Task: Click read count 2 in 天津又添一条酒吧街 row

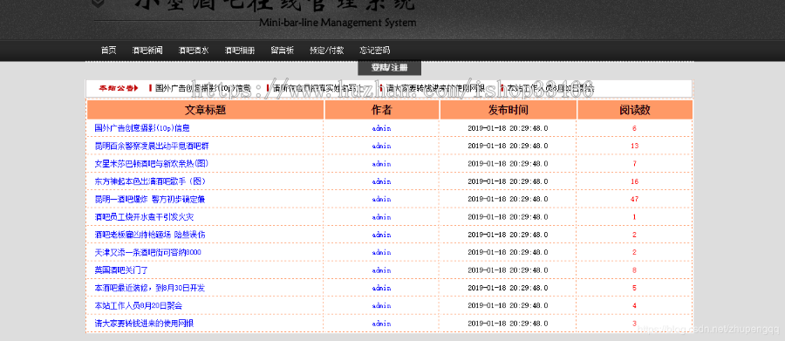Action: pyautogui.click(x=634, y=252)
